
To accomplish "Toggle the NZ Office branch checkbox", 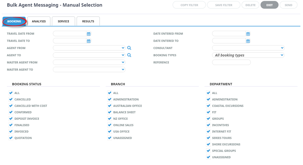I will (x=110, y=119).
